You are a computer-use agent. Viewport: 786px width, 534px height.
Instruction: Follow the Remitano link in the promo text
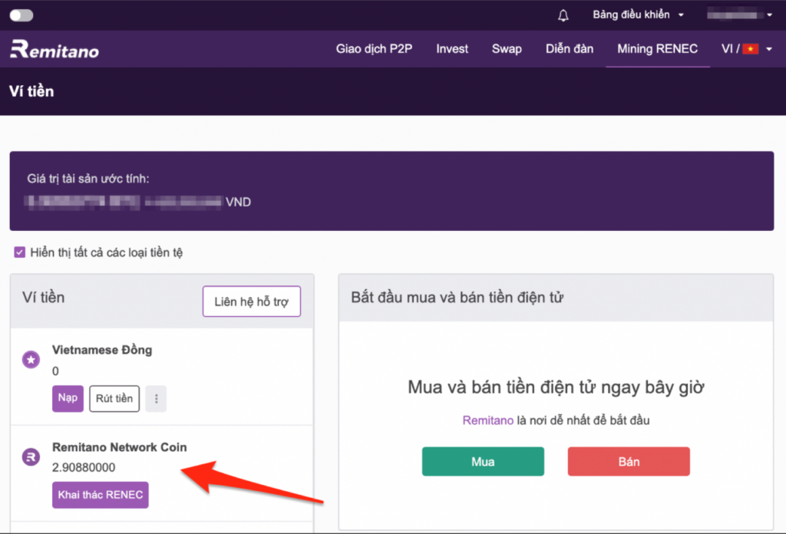[x=487, y=420]
